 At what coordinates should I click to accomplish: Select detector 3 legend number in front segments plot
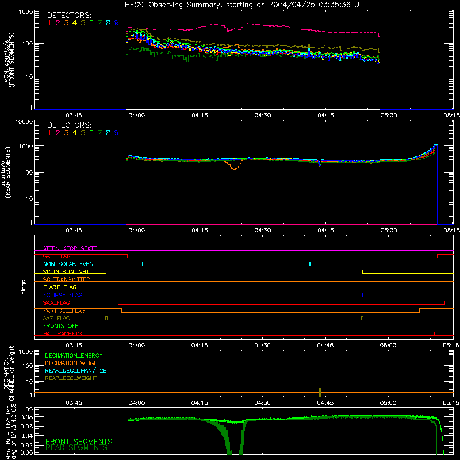[x=66, y=23]
